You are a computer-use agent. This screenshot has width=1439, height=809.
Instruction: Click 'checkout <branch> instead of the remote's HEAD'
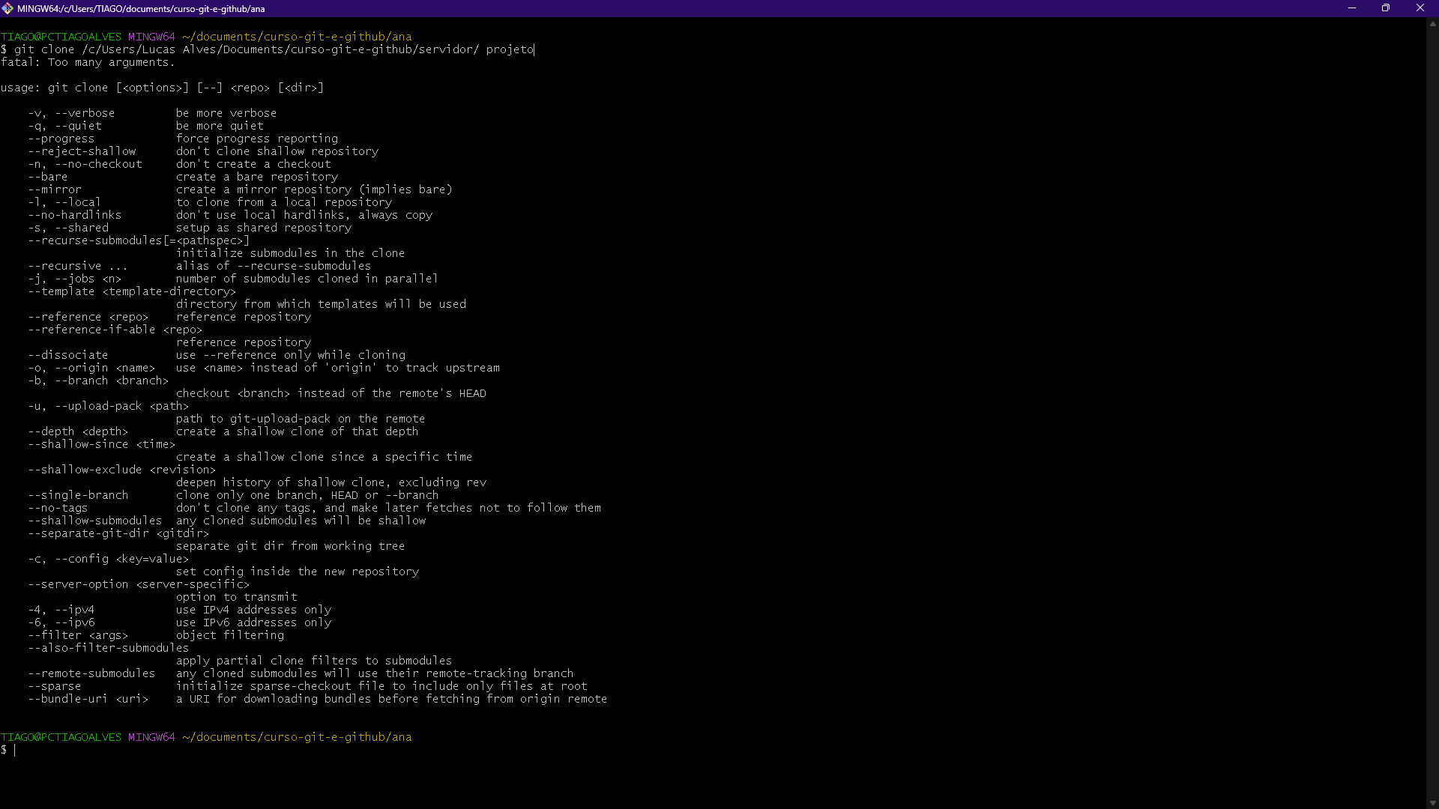coord(331,393)
